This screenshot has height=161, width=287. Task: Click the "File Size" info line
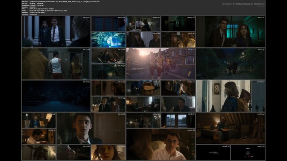33,4
